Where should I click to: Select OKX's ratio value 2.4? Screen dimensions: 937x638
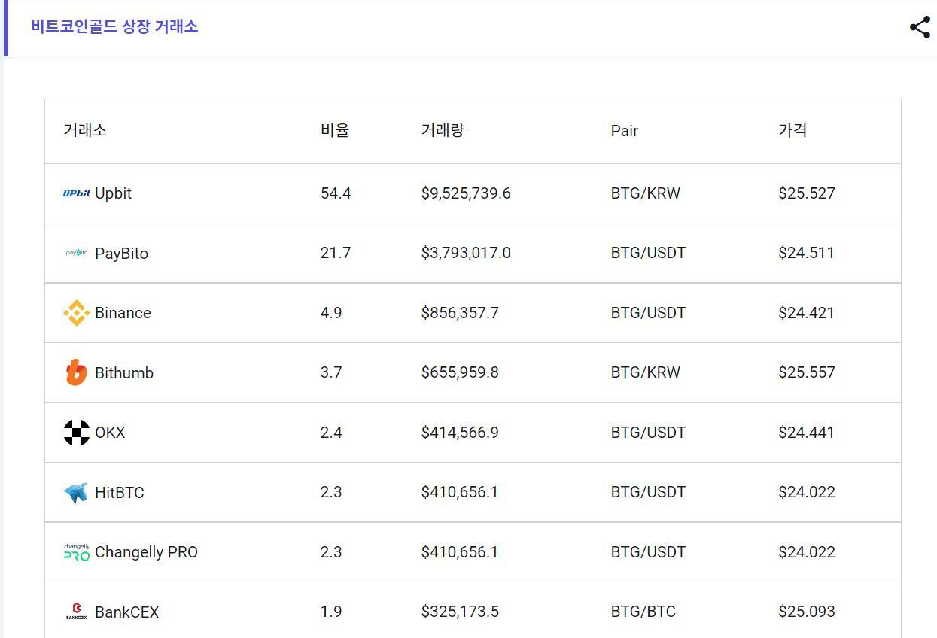[x=331, y=433]
